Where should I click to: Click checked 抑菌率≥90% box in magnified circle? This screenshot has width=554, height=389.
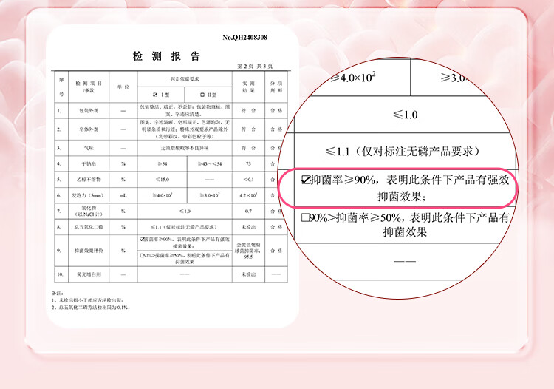coord(306,180)
